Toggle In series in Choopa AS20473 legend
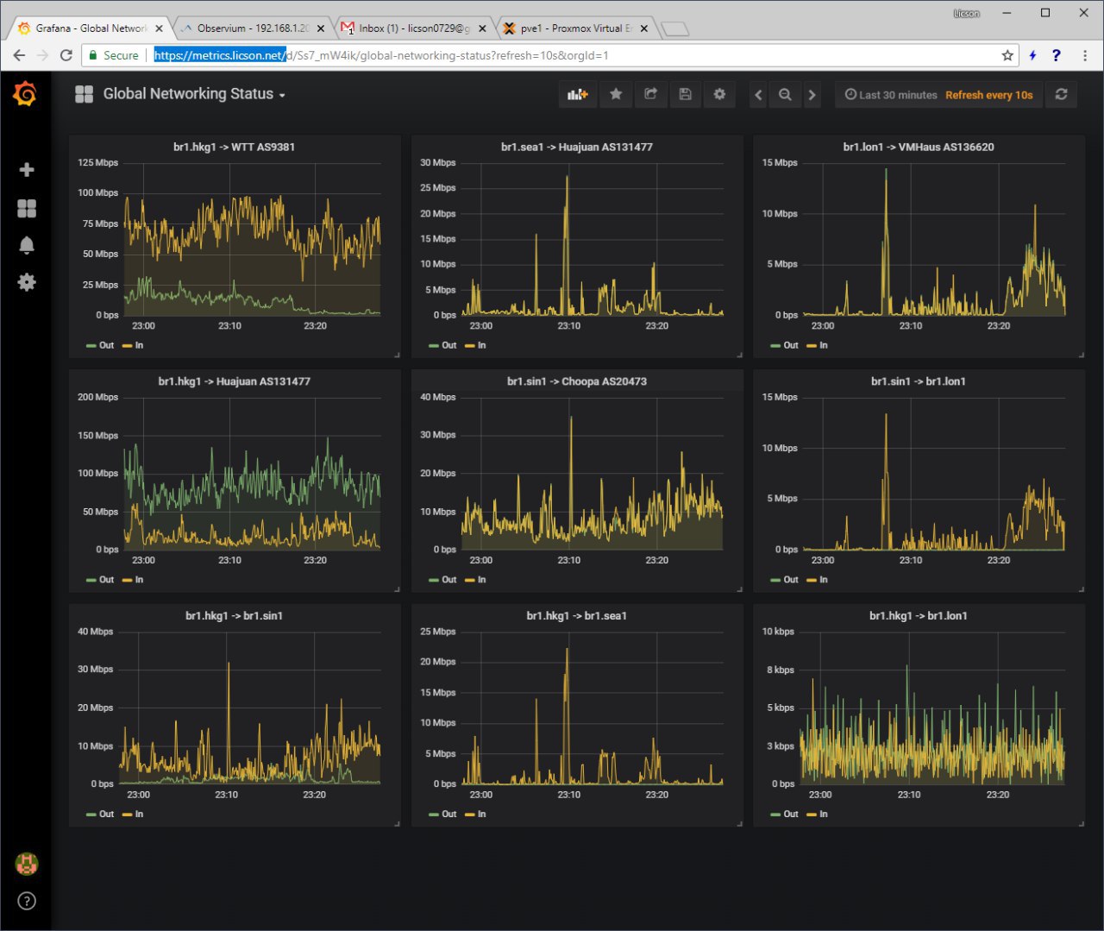The width and height of the screenshot is (1104, 931). pyautogui.click(x=475, y=580)
